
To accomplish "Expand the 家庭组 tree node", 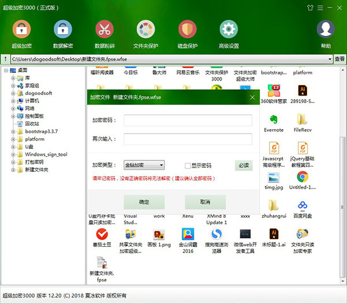I will [13, 86].
